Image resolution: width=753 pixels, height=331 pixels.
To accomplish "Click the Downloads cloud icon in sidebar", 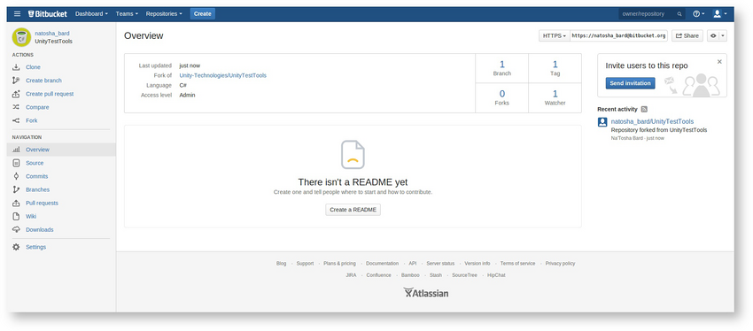I will point(16,230).
